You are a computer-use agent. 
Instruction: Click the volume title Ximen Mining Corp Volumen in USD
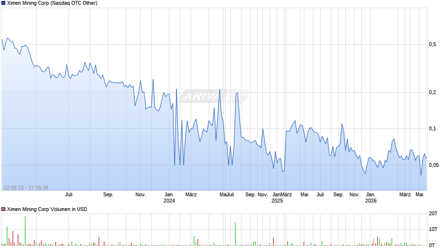[47, 209]
